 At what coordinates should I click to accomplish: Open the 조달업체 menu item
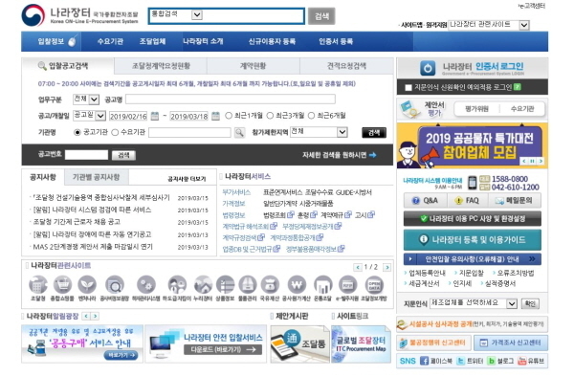152,41
